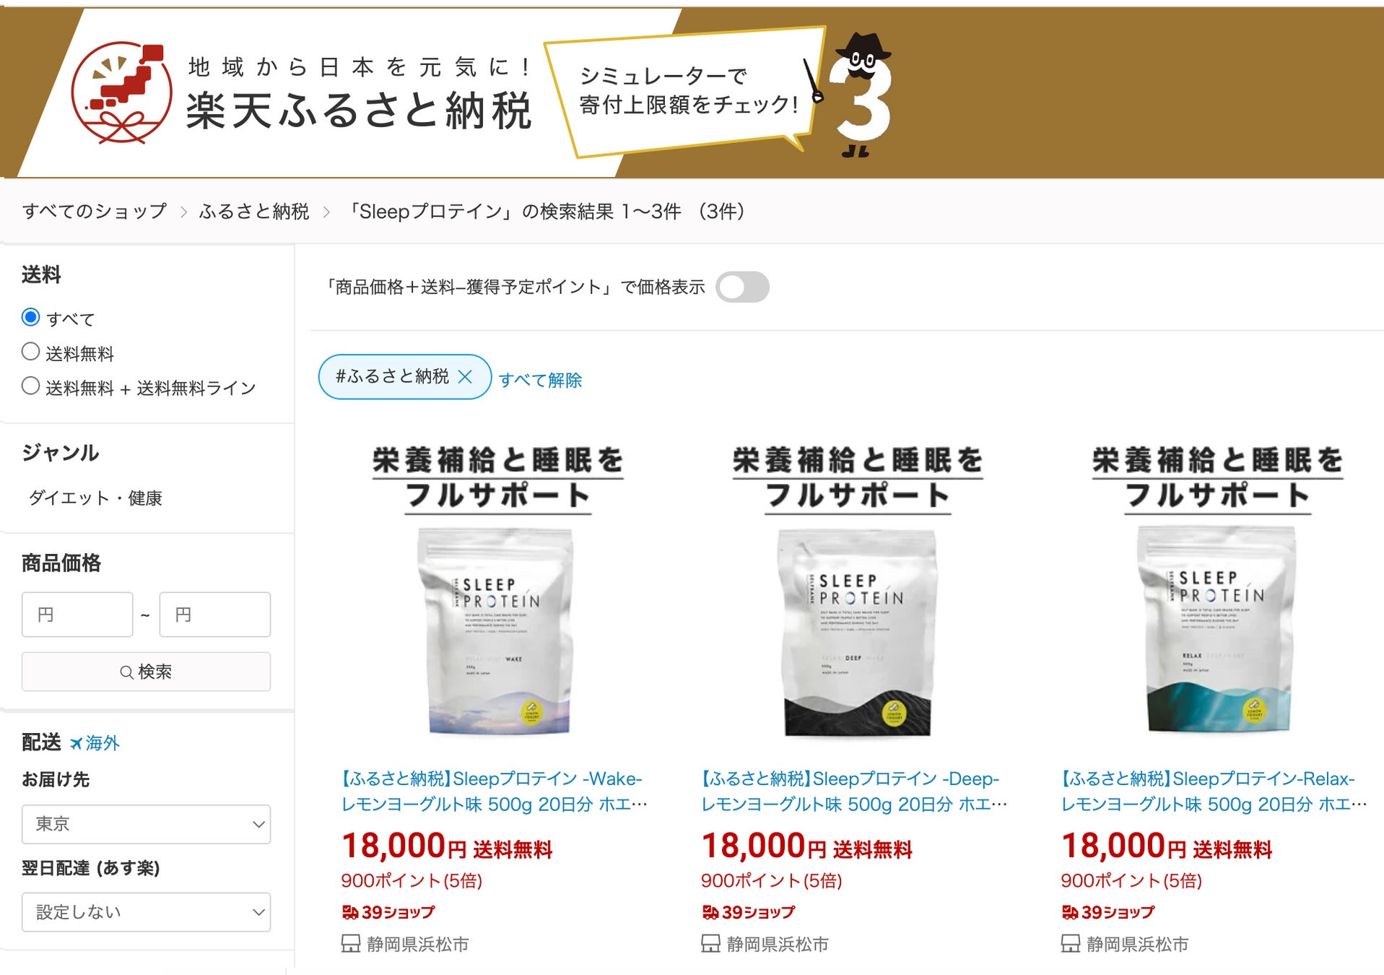Click the 39ショップ truck icon under Deep product
This screenshot has height=975, width=1384.
pyautogui.click(x=710, y=913)
